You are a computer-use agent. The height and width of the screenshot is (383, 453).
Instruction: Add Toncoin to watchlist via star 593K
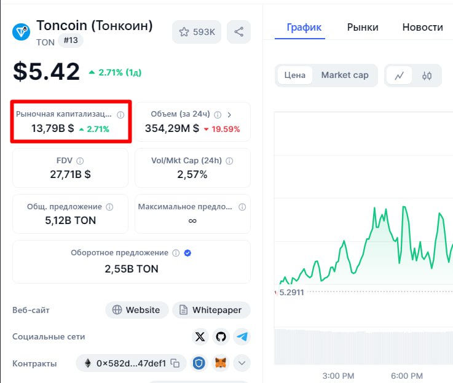(197, 32)
